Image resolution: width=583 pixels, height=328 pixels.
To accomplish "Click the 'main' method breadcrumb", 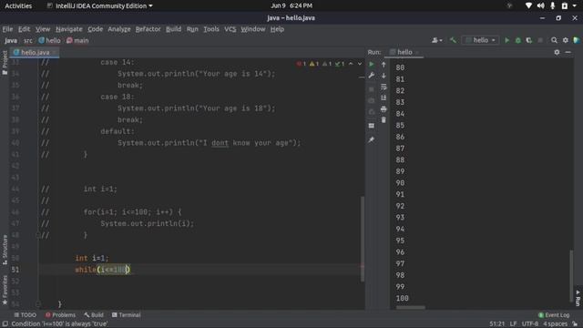I will (x=77, y=40).
